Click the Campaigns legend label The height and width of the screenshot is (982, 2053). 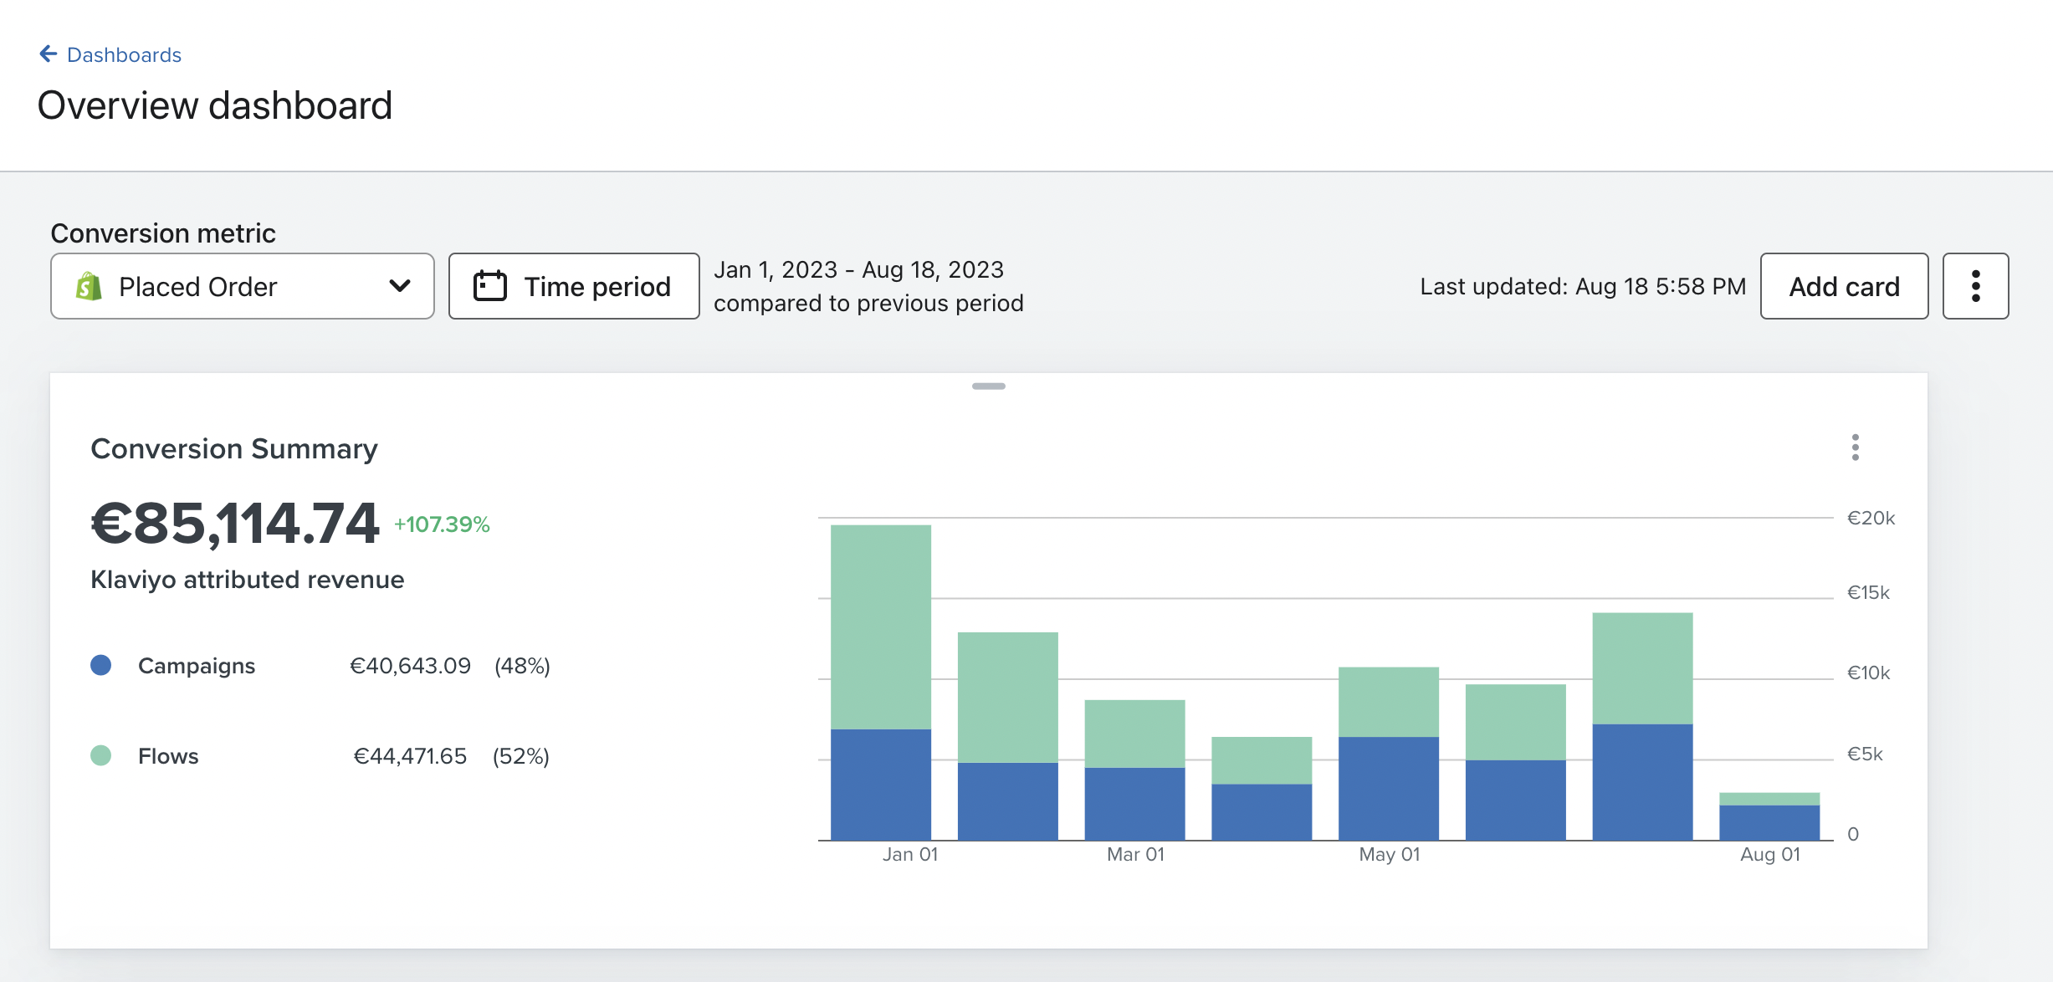click(x=197, y=666)
